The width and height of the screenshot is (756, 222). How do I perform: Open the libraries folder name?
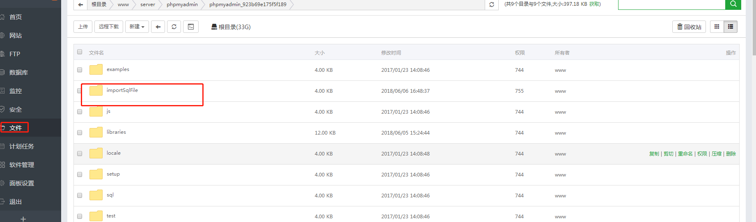(116, 132)
